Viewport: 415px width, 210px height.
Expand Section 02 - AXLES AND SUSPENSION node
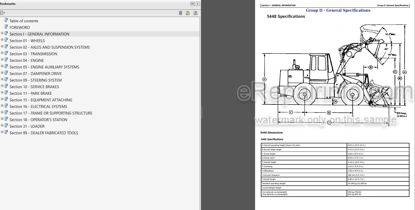(2, 46)
